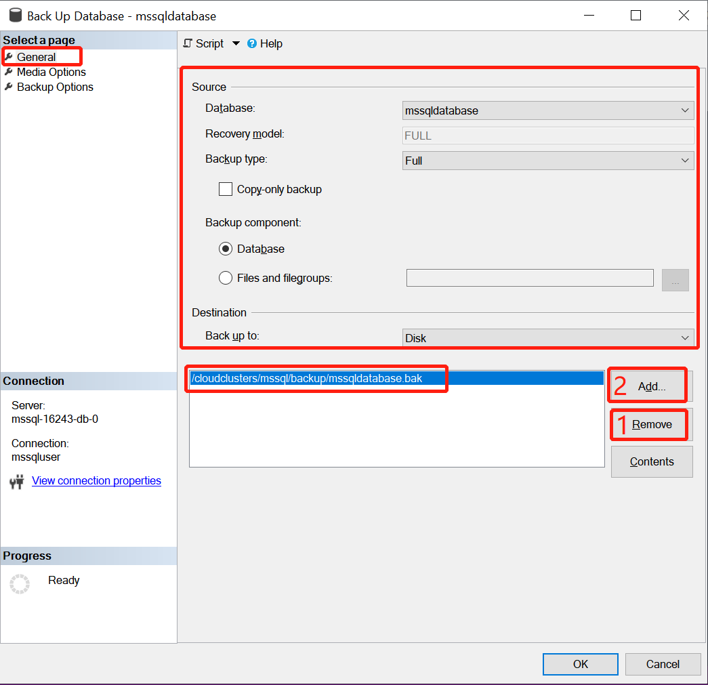Select the mssqldatabase.bak destination path entry
708x685 pixels.
tap(307, 379)
